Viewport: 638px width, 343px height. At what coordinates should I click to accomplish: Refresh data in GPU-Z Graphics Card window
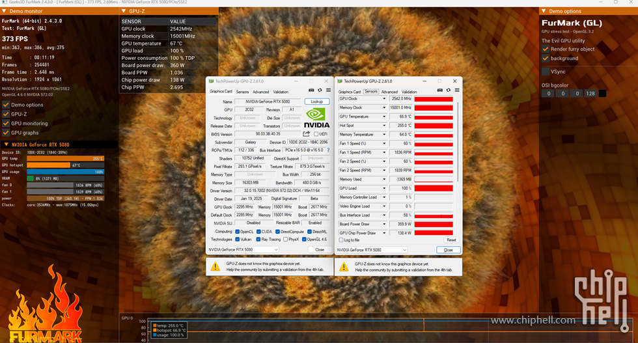(320, 90)
